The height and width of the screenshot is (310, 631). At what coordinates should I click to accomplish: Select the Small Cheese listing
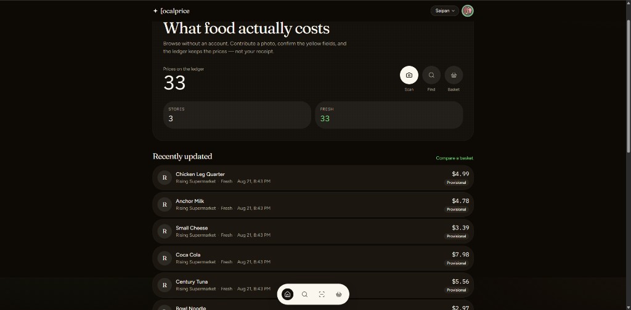click(313, 231)
